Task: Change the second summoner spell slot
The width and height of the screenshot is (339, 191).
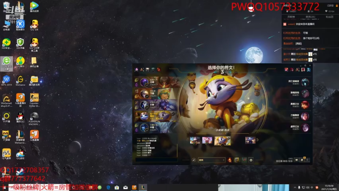Action: (236, 160)
